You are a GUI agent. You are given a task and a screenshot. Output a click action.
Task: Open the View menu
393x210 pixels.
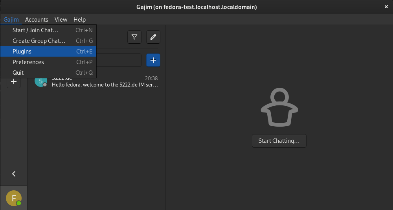tap(61, 19)
